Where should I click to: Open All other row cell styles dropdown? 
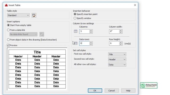click(x=117, y=65)
